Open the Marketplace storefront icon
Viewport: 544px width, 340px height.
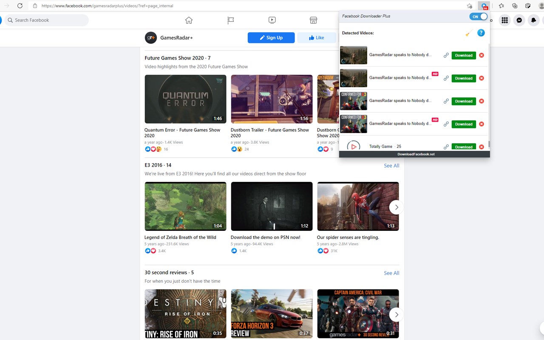point(313,20)
